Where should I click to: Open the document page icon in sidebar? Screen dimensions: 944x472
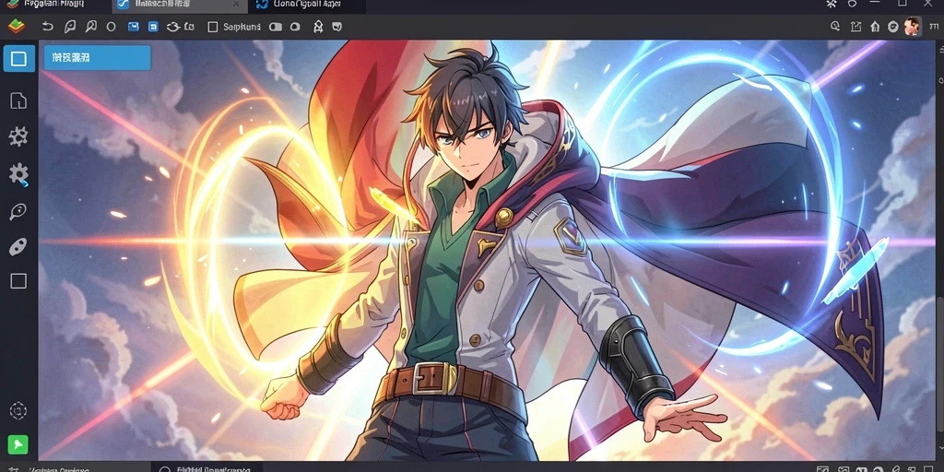(18, 100)
